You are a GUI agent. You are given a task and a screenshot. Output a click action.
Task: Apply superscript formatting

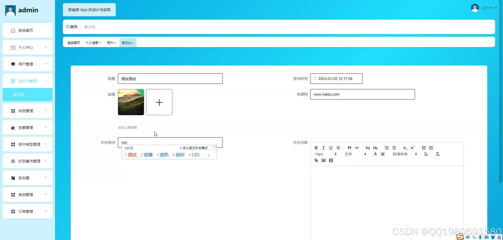point(413,148)
